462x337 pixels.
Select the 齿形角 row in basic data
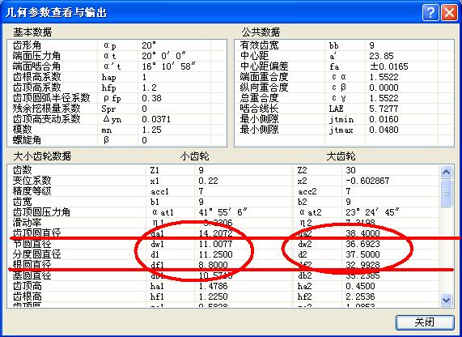pos(117,45)
